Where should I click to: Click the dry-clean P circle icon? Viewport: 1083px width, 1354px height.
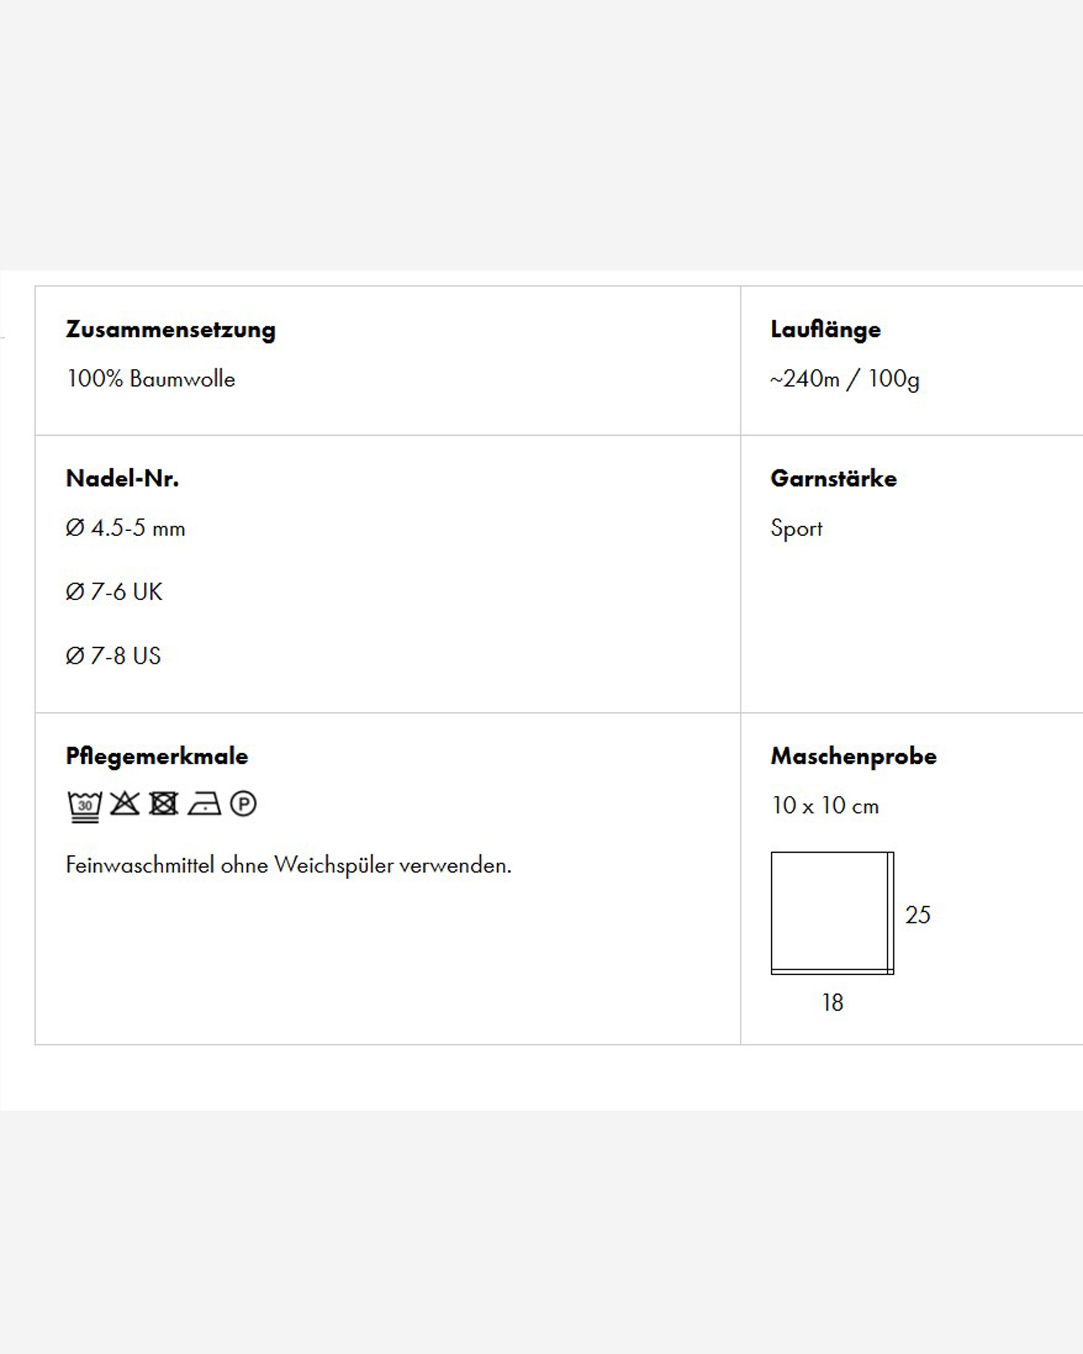pyautogui.click(x=243, y=804)
